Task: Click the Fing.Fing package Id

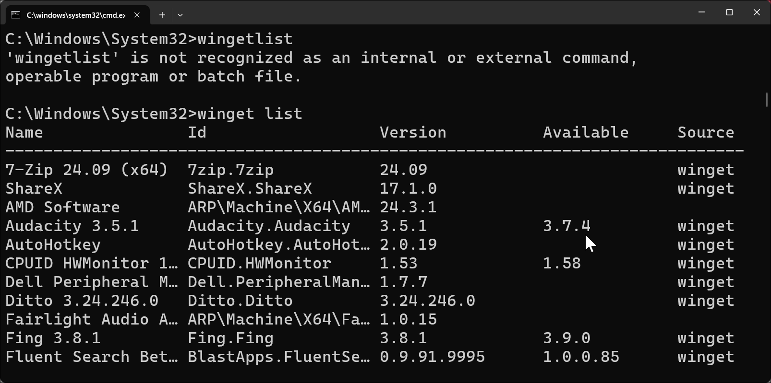Action: click(x=230, y=338)
